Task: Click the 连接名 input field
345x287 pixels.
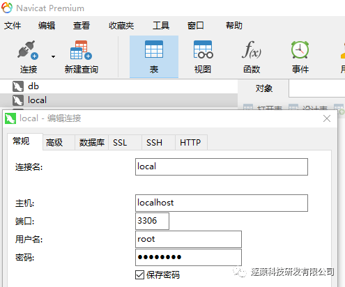Action: 222,166
